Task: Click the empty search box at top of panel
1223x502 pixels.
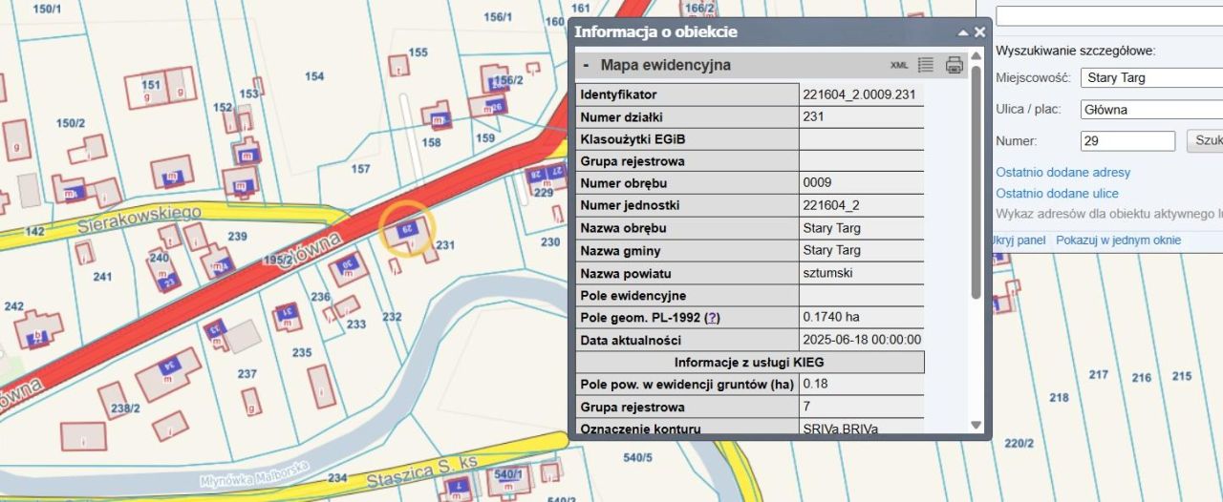Action: (1109, 16)
